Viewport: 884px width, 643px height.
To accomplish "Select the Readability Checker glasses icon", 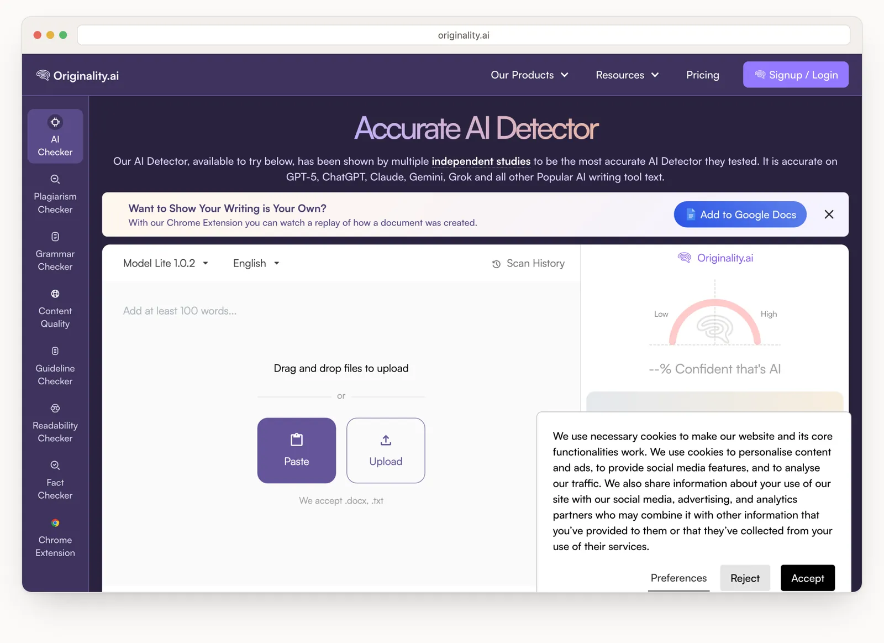I will (x=55, y=408).
